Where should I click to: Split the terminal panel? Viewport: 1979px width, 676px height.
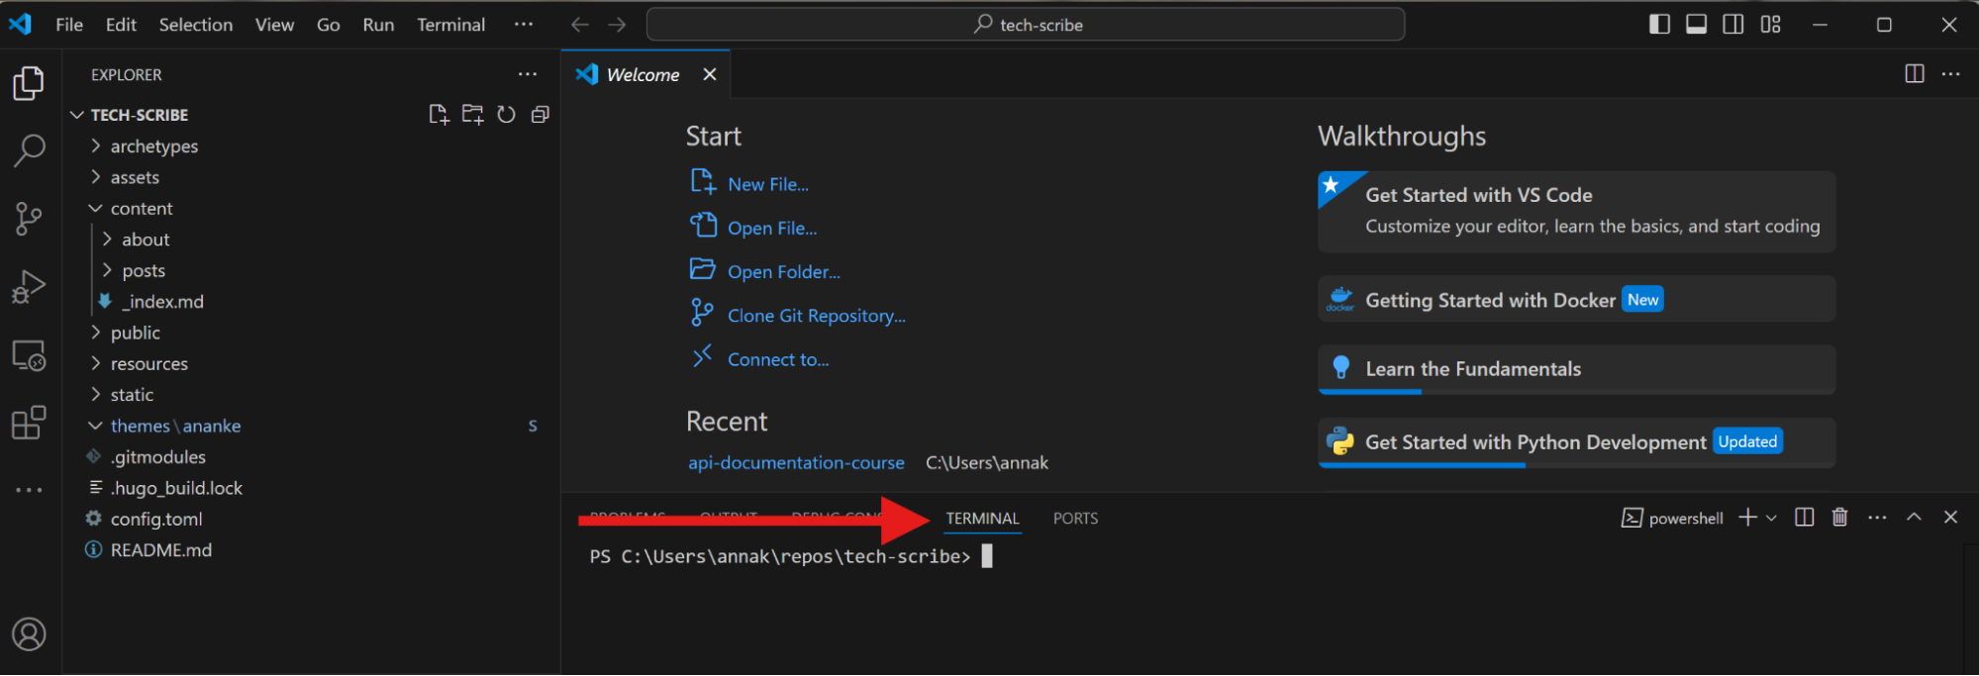[x=1805, y=518]
